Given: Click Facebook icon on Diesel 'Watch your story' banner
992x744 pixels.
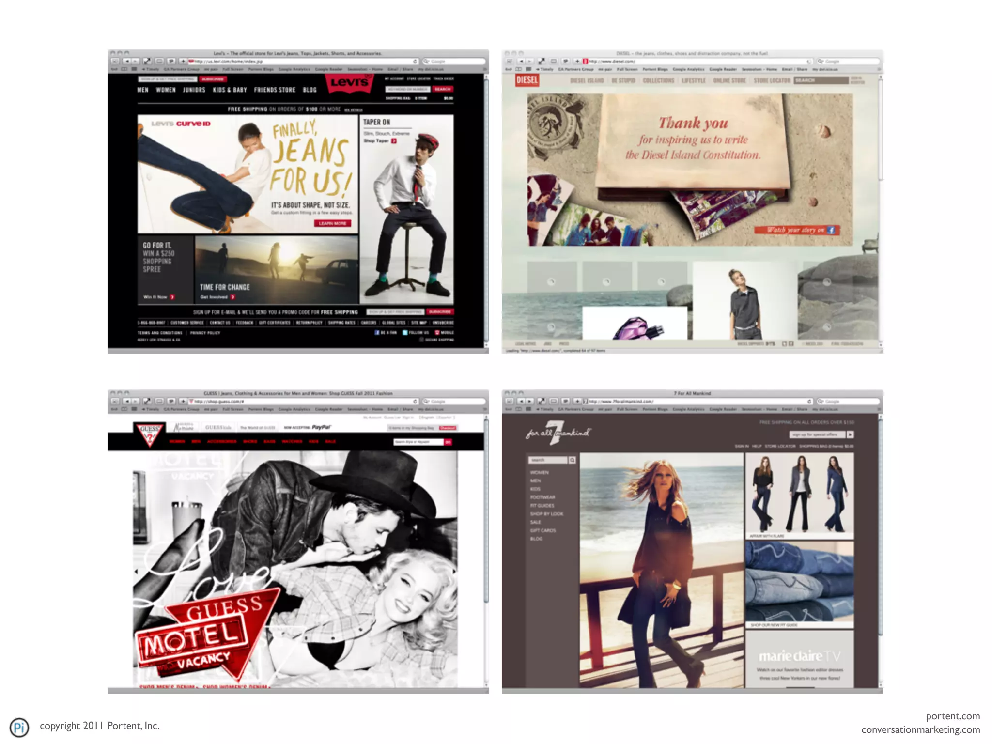Looking at the screenshot, I should pos(831,230).
